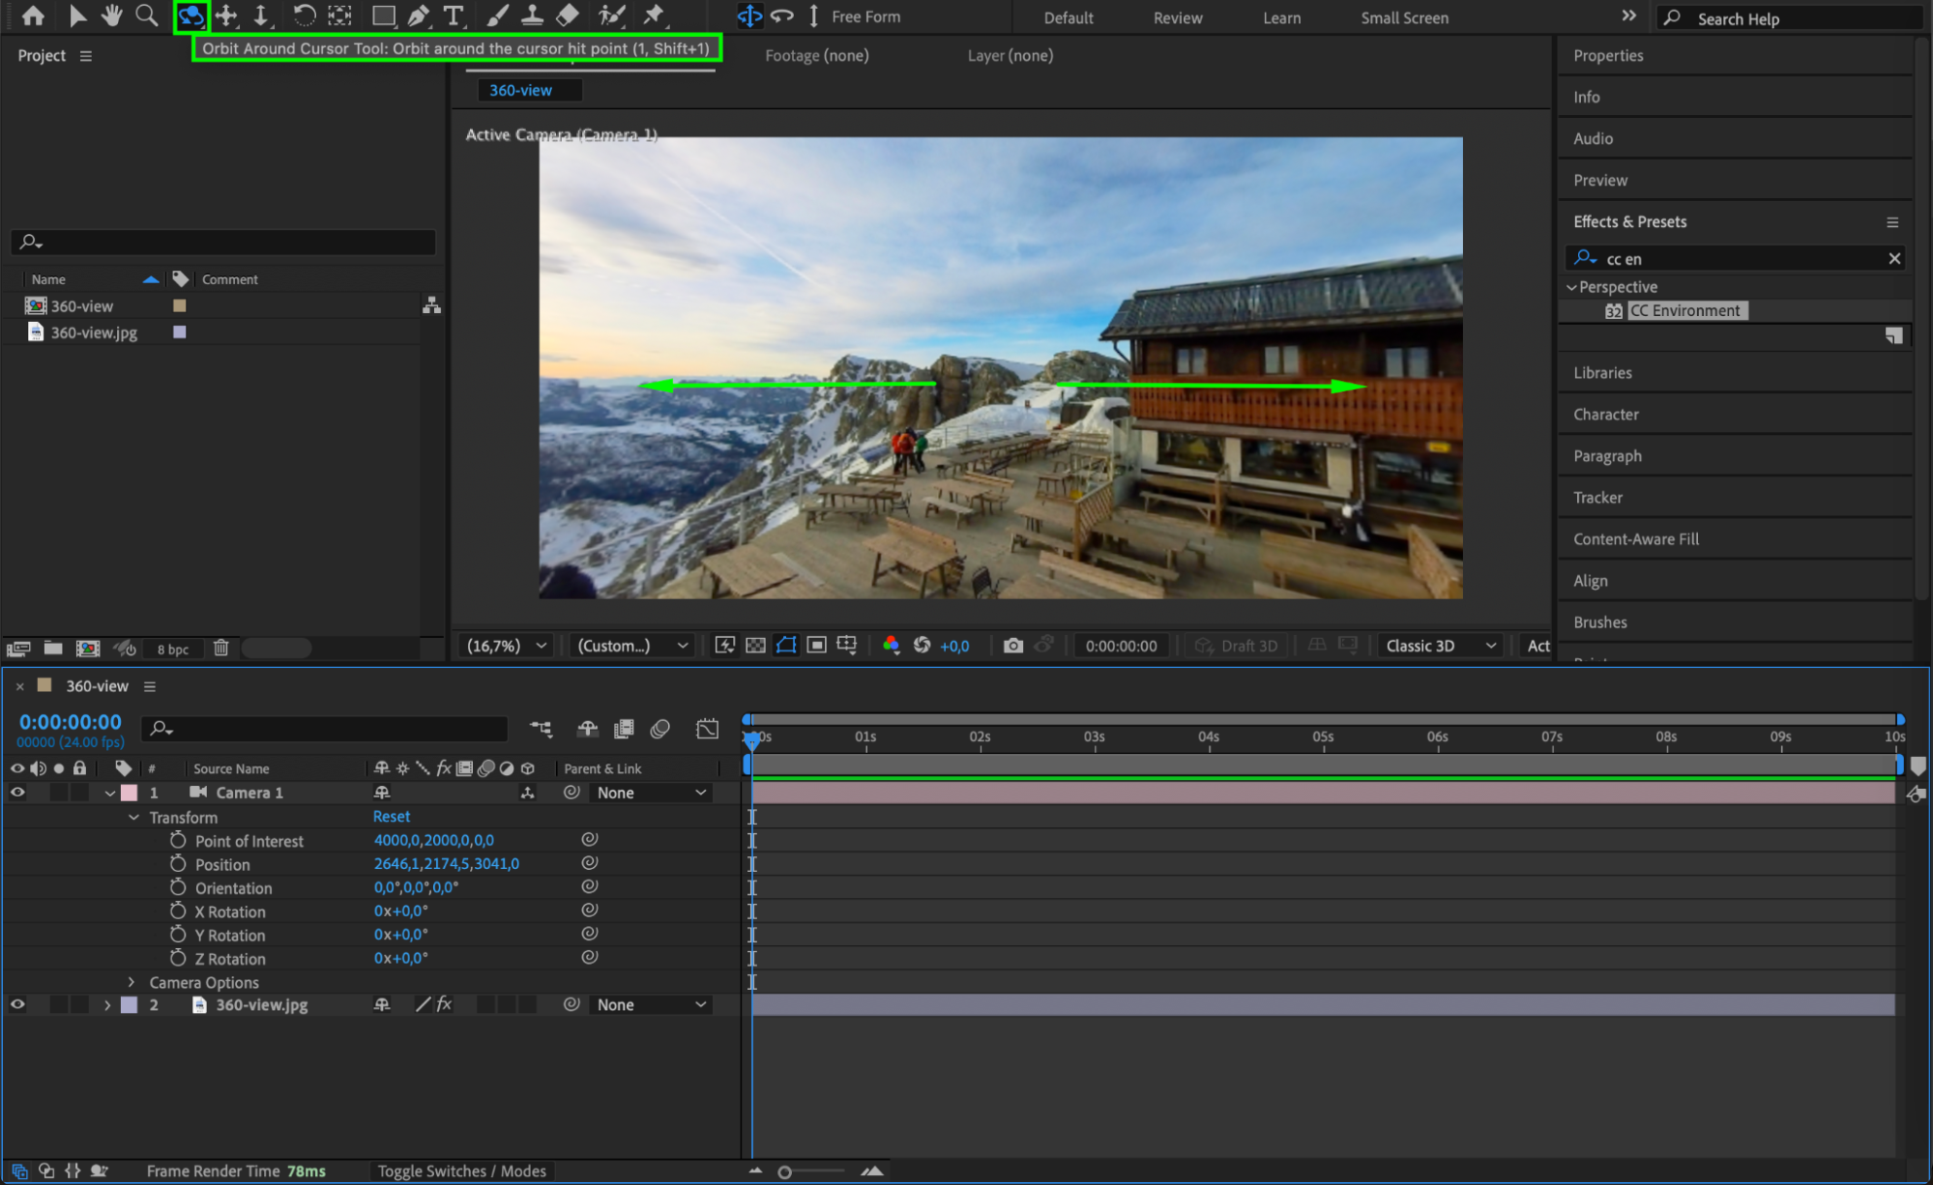Select the Puppet Pin tool

pyautogui.click(x=654, y=15)
